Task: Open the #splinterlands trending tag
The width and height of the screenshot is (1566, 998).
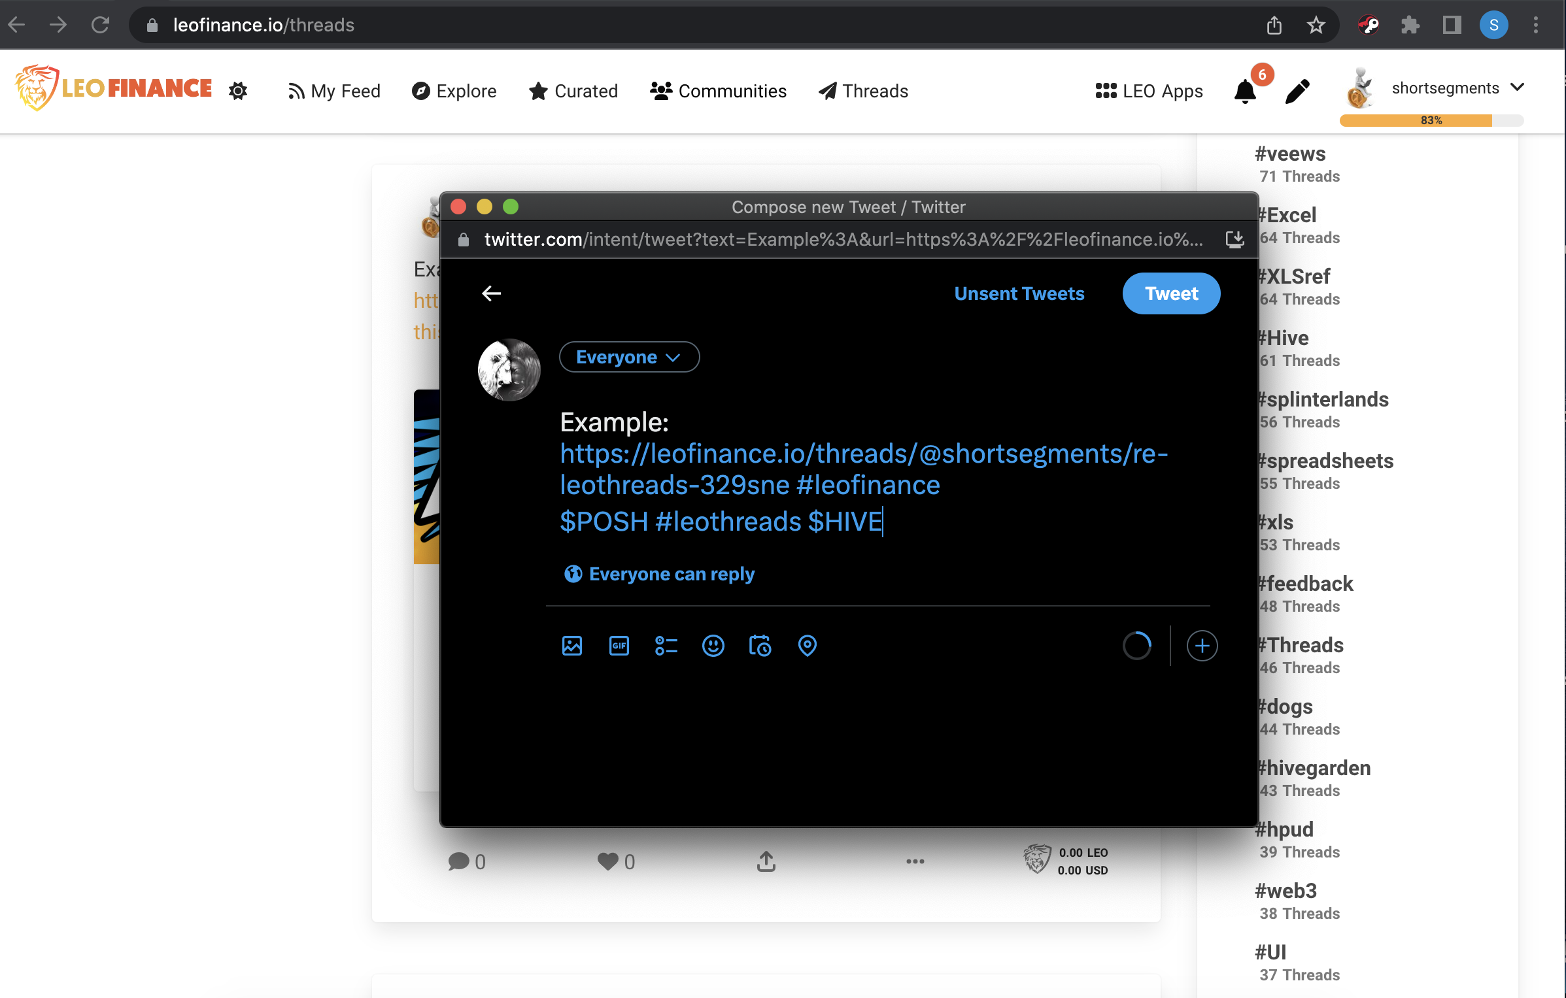Action: [x=1321, y=399]
